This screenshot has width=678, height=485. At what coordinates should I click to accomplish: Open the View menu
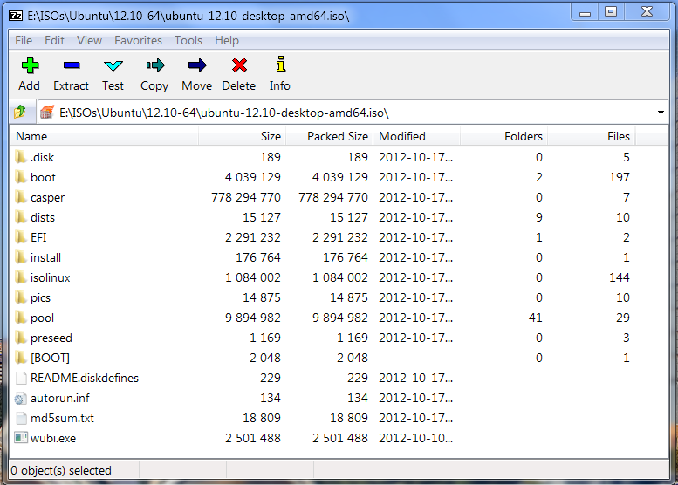(x=90, y=40)
